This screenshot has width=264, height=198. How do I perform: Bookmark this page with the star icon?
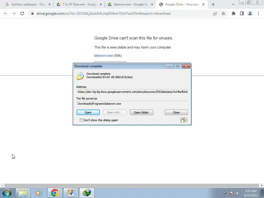point(223,13)
